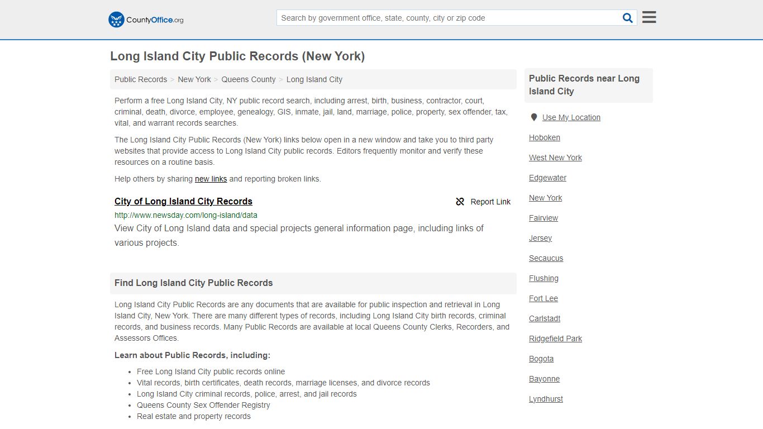Click Queens County Sex Offender Registry item
The width and height of the screenshot is (763, 429).
tap(203, 405)
